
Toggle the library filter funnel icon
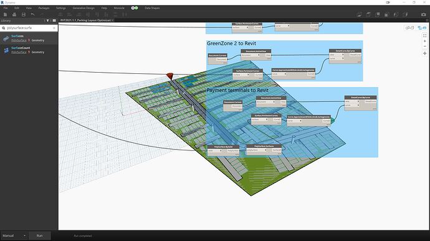[48, 20]
